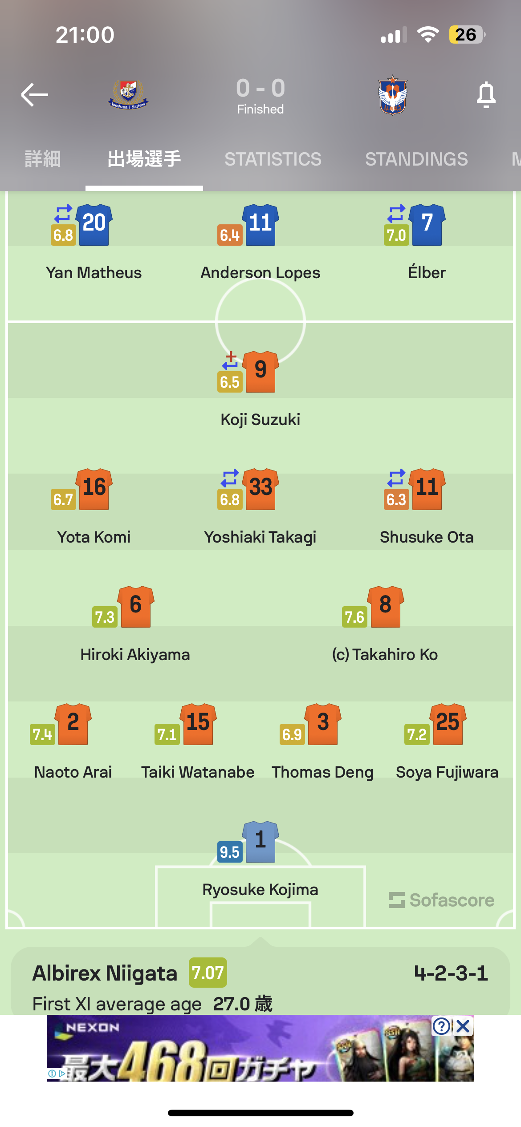Switch to the STANDINGS tab
The image size is (521, 1127).
point(416,159)
